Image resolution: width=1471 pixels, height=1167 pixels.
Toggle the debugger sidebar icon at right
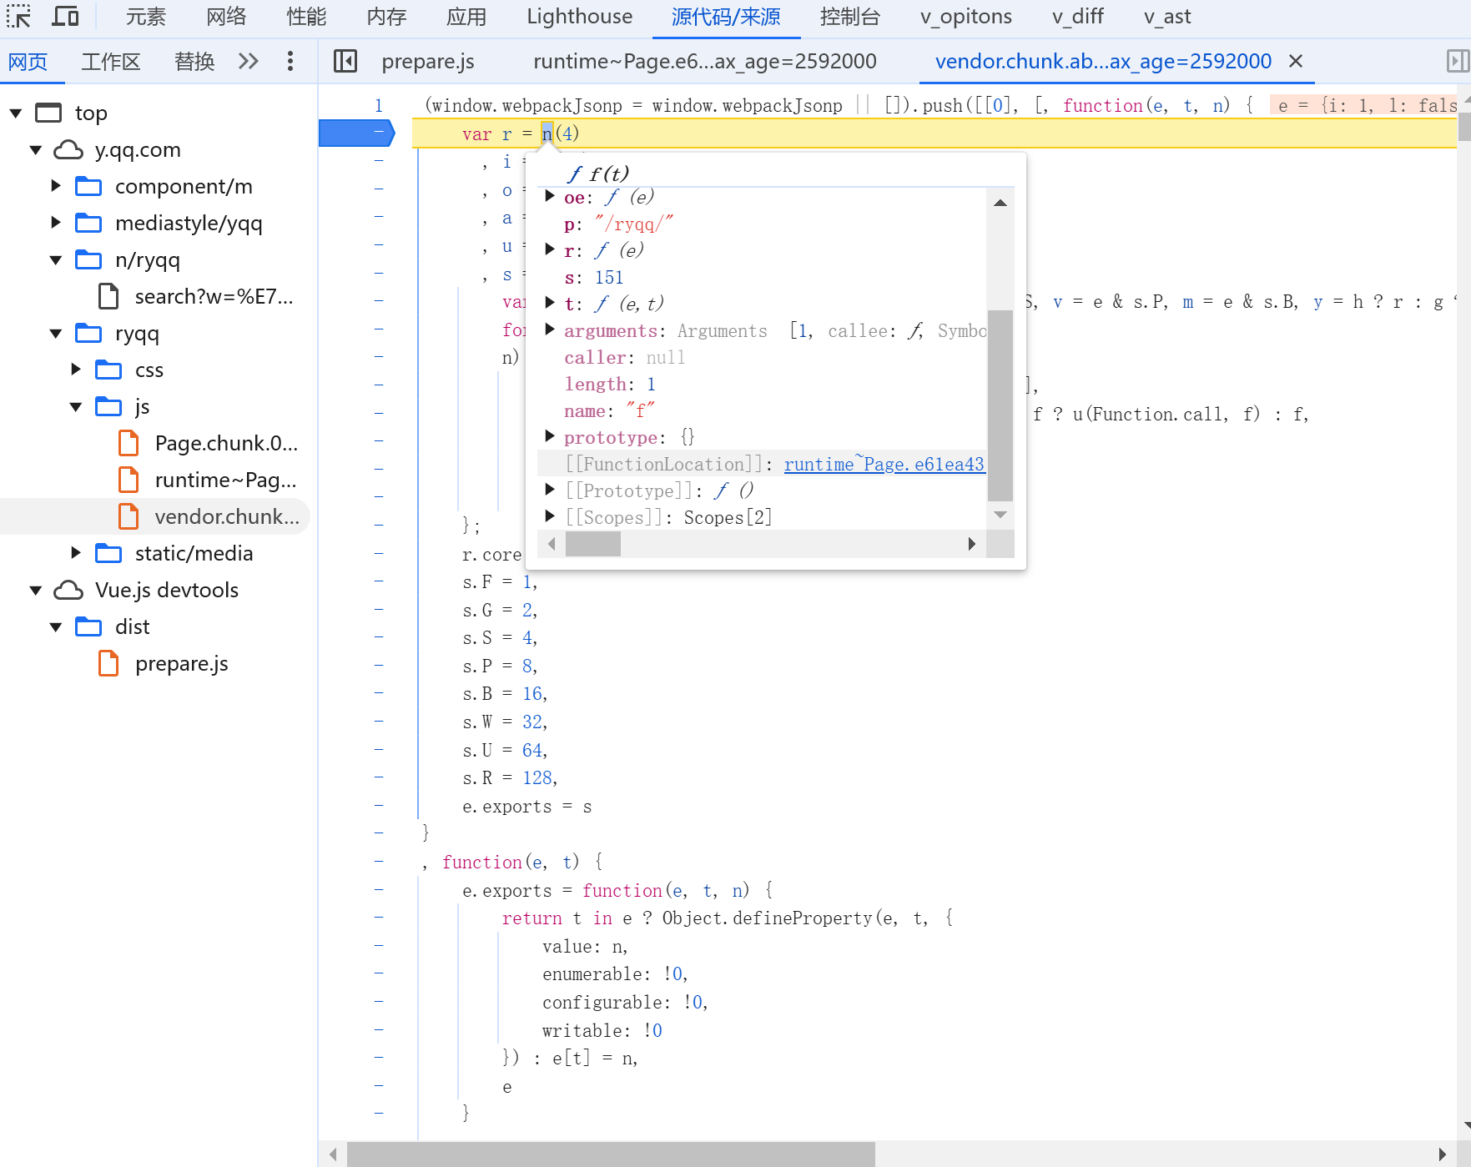click(x=1457, y=61)
